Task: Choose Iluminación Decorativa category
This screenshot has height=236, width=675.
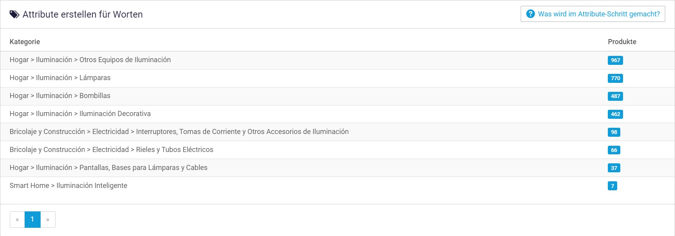Action: point(80,114)
